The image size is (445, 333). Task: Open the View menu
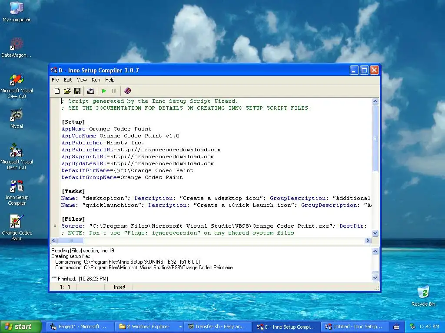click(x=82, y=80)
